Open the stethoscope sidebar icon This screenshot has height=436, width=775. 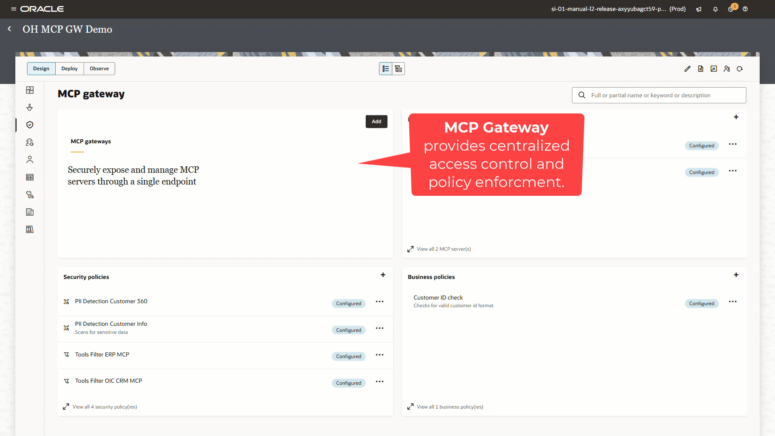tap(30, 195)
